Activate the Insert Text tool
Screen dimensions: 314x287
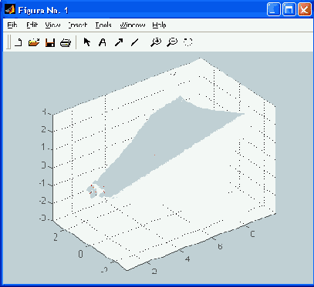pyautogui.click(x=103, y=42)
